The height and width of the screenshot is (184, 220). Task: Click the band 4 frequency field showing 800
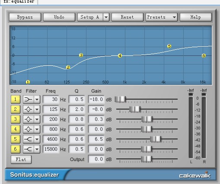point(51,129)
